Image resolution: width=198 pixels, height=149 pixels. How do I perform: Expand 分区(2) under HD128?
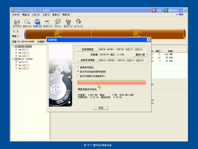pyautogui.click(x=16, y=56)
